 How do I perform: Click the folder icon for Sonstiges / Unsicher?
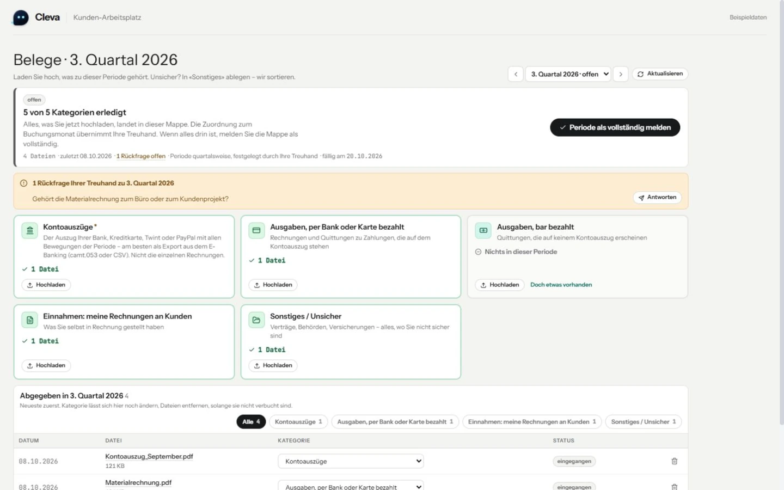click(x=256, y=320)
